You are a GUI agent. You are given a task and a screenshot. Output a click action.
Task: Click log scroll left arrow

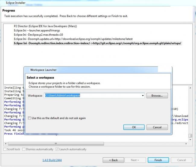pyautogui.click(x=6, y=144)
